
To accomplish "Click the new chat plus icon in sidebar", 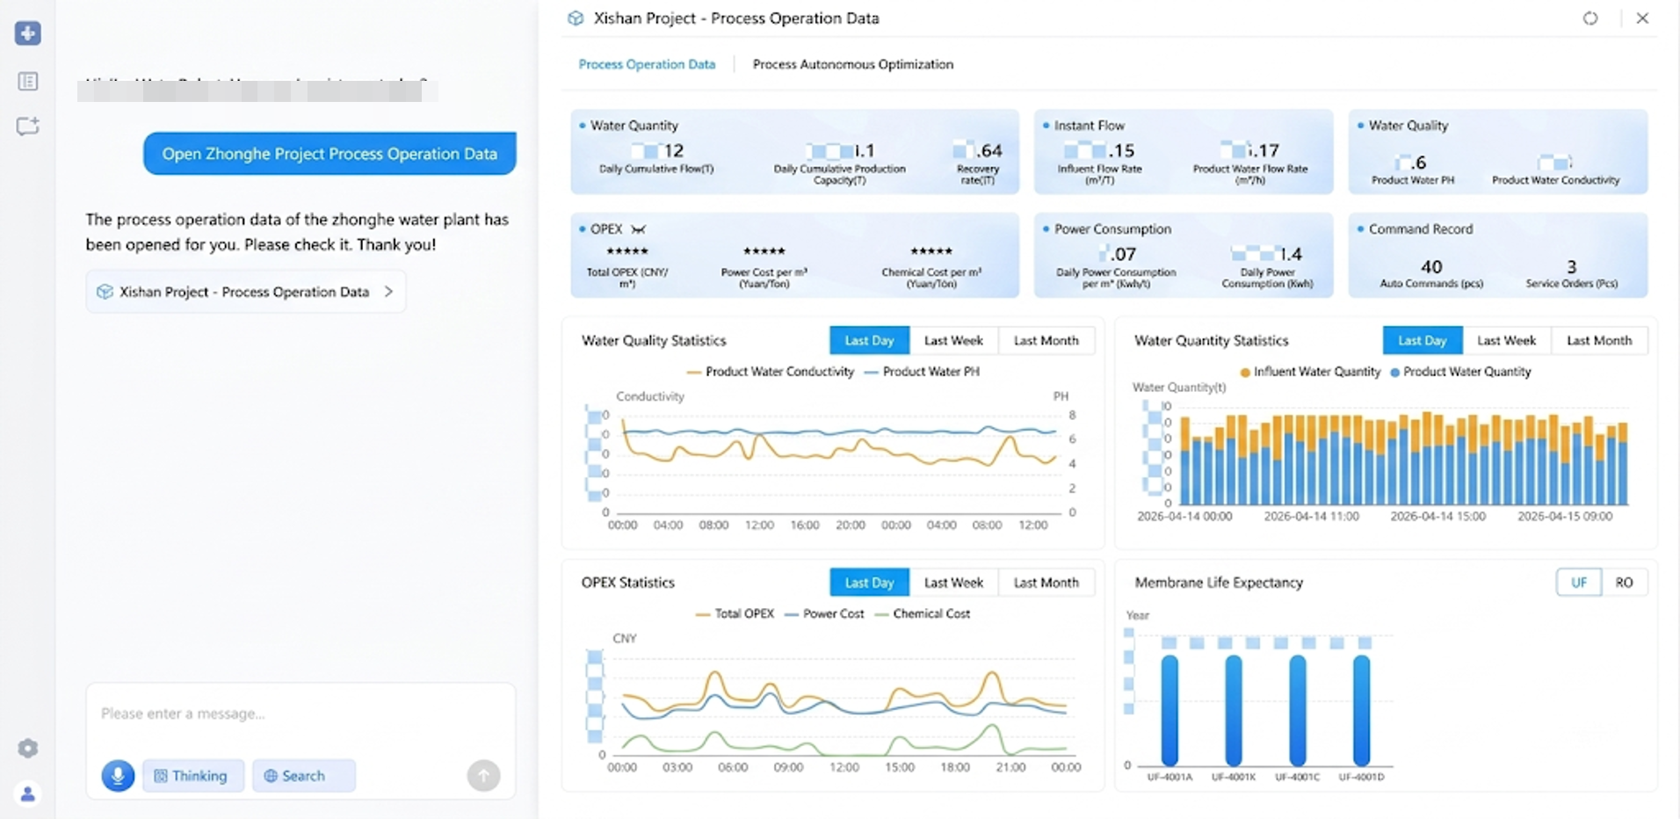I will click(x=28, y=33).
